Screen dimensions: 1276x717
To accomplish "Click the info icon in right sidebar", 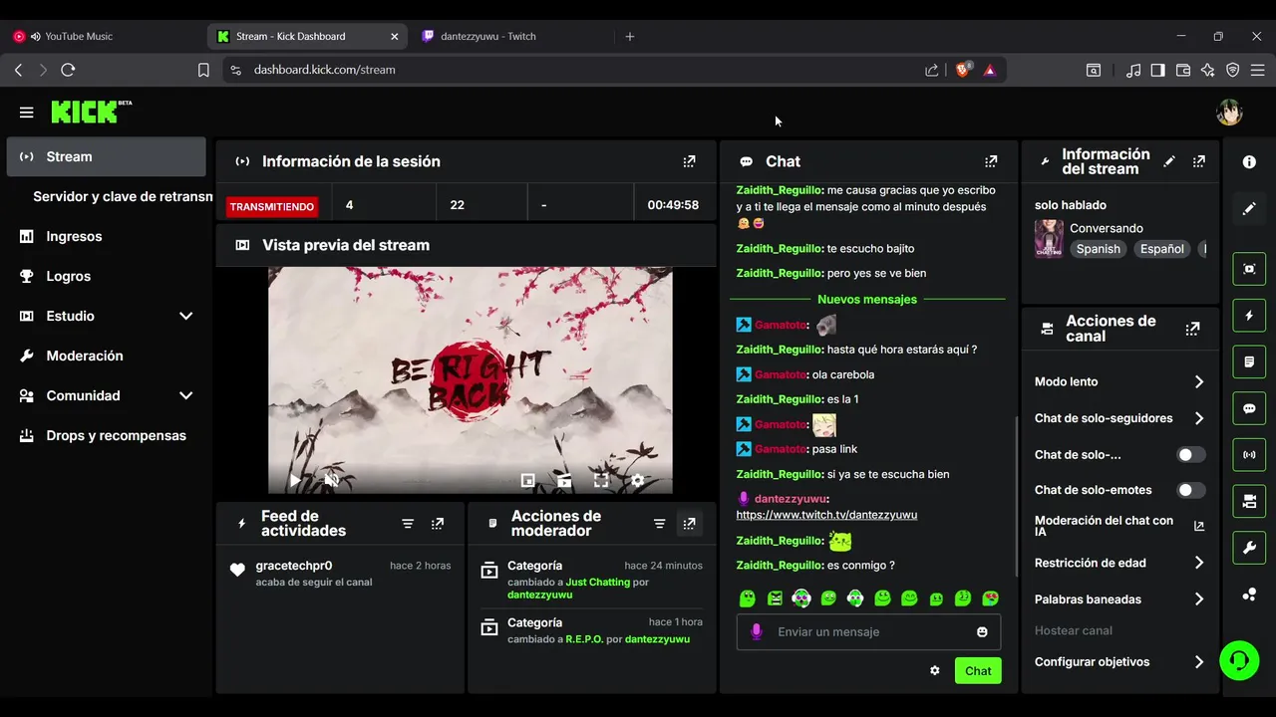I will click(1249, 161).
